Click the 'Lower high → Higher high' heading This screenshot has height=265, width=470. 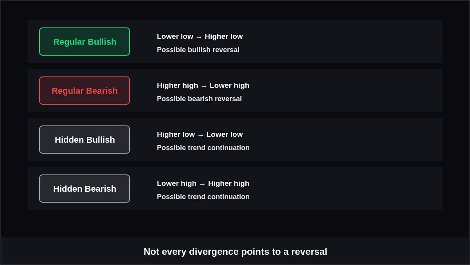(203, 183)
